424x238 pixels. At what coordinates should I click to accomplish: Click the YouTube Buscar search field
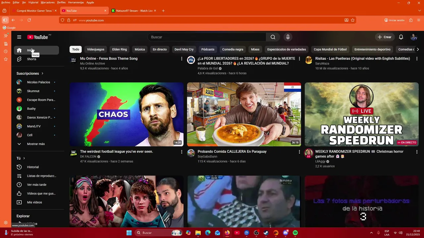[207, 37]
